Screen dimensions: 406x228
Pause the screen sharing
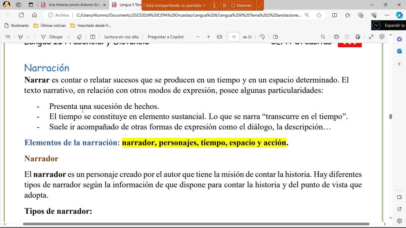(x=224, y=5)
